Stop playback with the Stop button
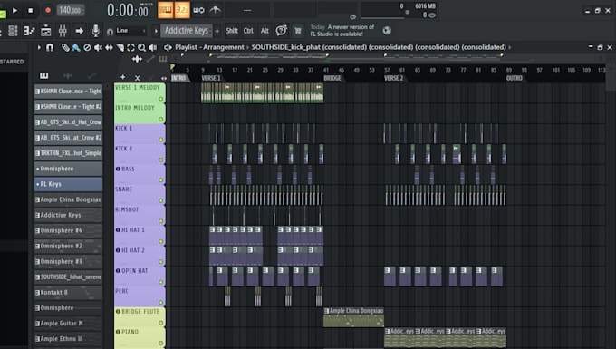The width and height of the screenshot is (616, 349). click(x=30, y=10)
